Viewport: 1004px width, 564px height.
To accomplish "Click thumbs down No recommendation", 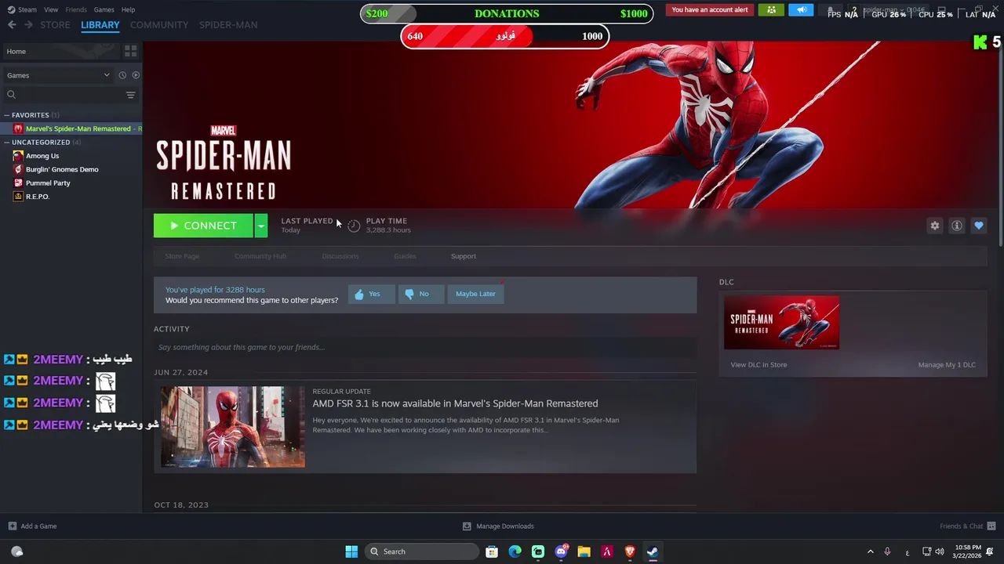I will point(420,294).
